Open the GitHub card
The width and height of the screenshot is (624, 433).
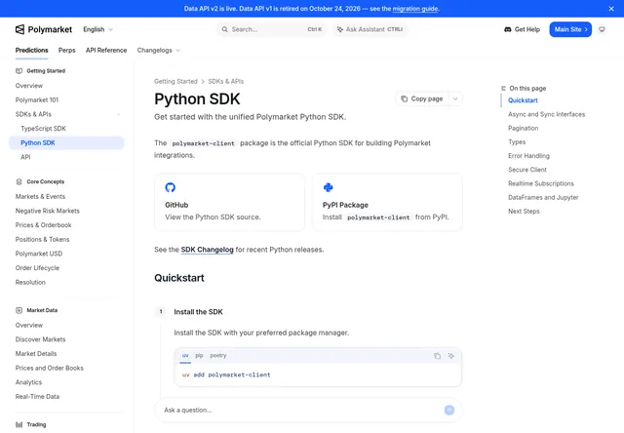pos(230,202)
